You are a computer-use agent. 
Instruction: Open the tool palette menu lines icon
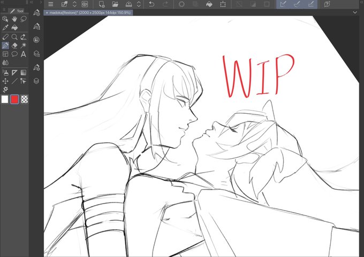4,10
